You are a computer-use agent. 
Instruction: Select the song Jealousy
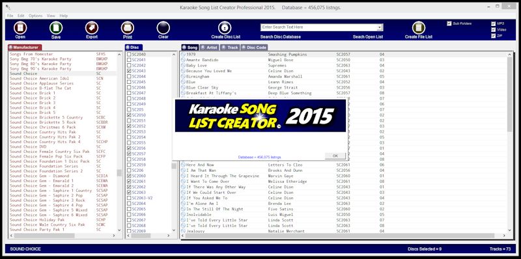click(x=195, y=231)
